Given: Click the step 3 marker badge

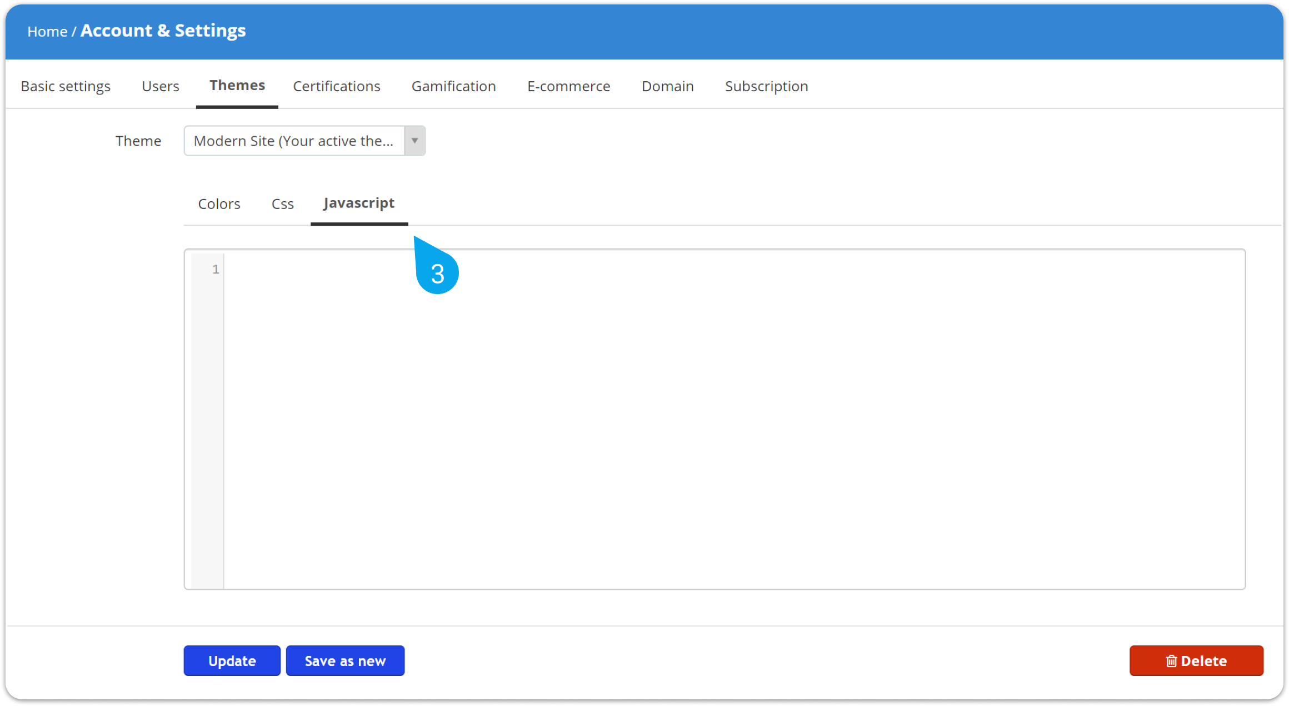Looking at the screenshot, I should point(437,272).
